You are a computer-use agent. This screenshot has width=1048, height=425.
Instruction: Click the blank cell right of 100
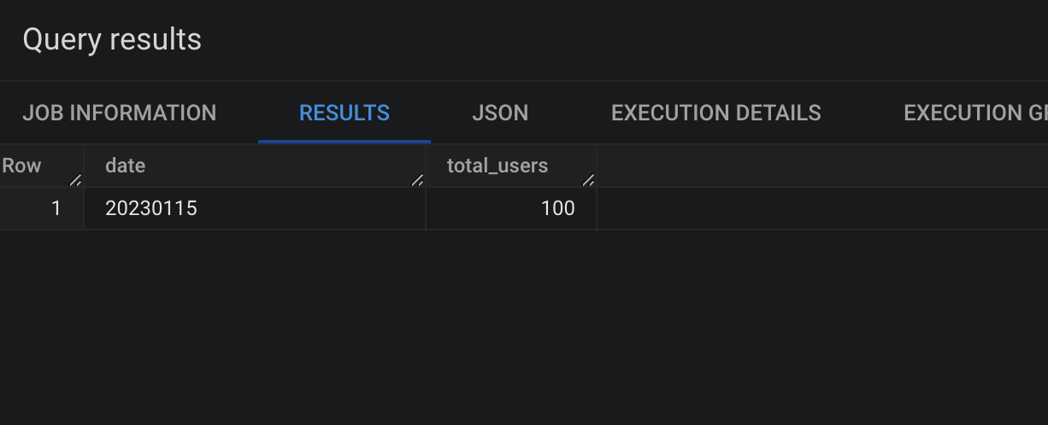click(x=822, y=208)
